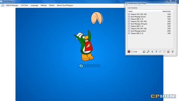This screenshot has height=101, width=179.
Task: Click the 1000 interval of Teleport (330, 209, 430)
Action: coord(169,14)
